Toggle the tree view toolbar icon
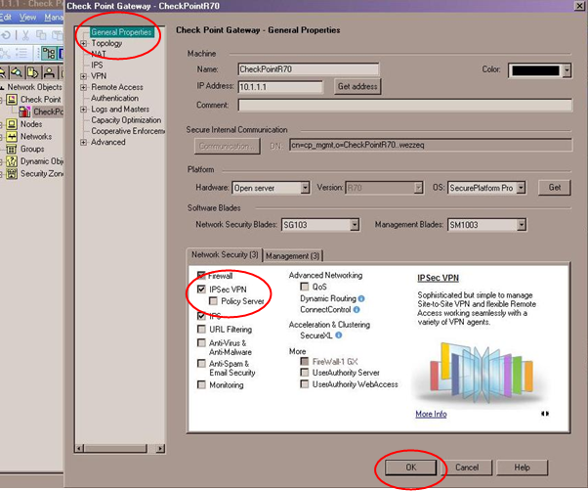Viewport: 588px width, 491px height. tap(49, 53)
